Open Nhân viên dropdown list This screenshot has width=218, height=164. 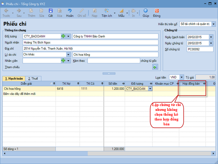pos(68,61)
